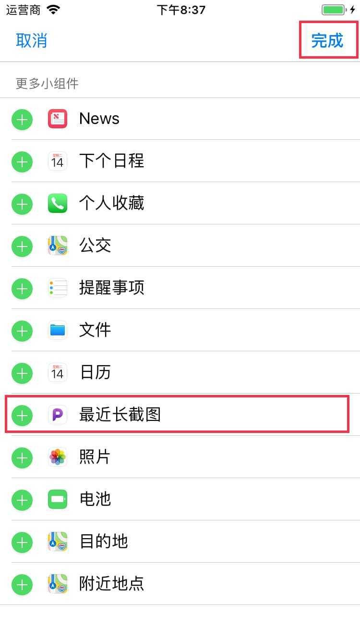The image size is (360, 641).
Task: Add the 最近长截图 widget with its plus button
Action: pos(22,415)
